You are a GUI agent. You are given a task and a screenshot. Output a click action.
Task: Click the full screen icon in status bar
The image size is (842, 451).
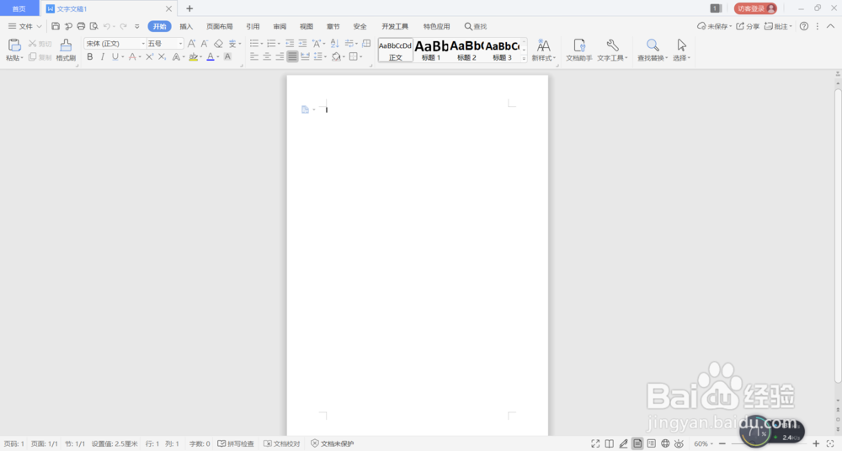595,443
